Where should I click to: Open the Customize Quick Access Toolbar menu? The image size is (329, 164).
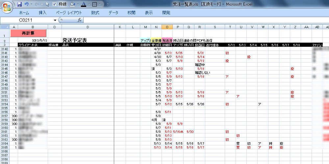point(108,5)
